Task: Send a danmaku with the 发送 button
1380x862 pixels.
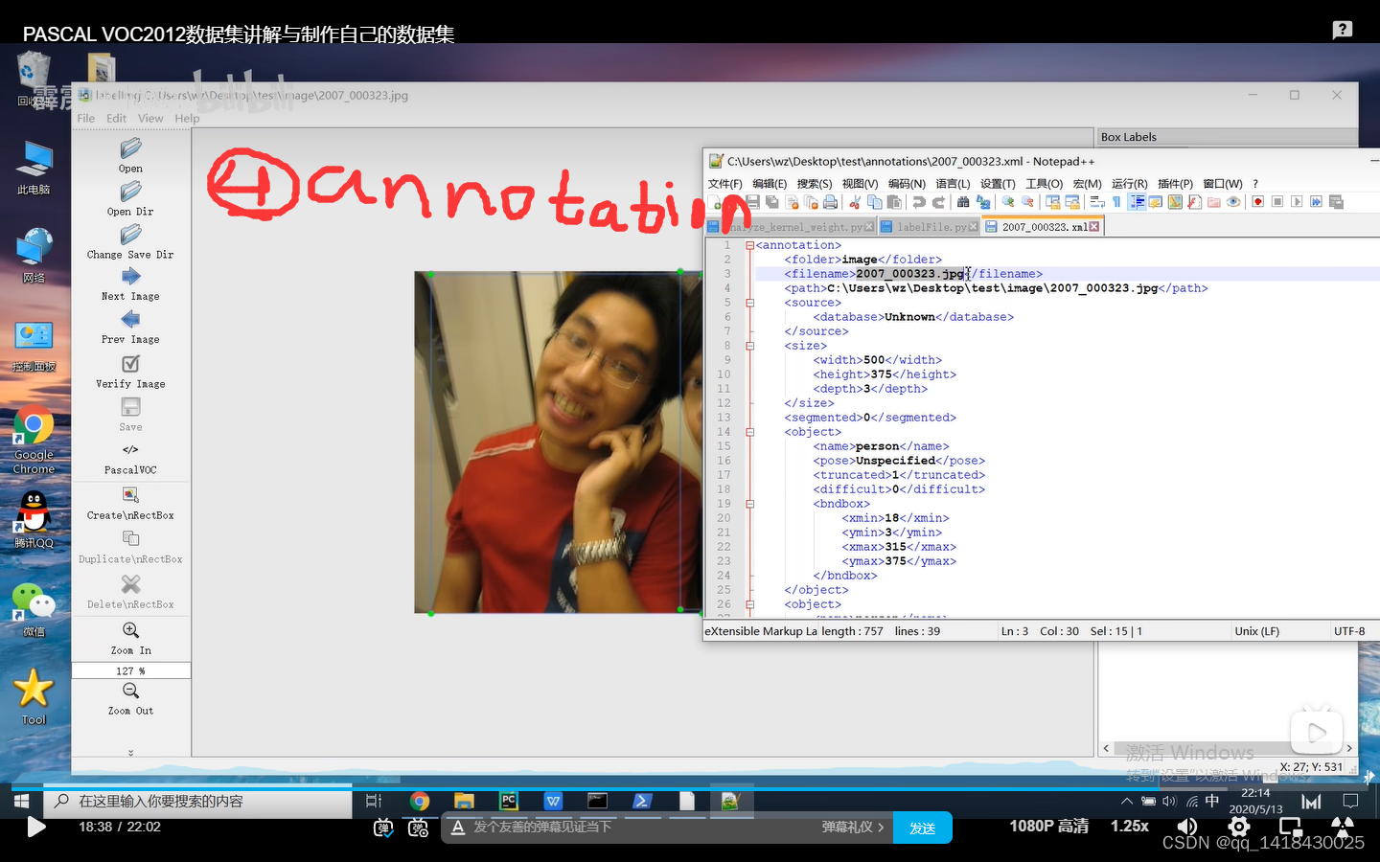Action: coord(922,827)
